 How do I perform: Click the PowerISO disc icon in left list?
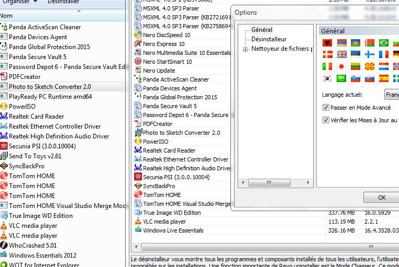pyautogui.click(x=4, y=107)
